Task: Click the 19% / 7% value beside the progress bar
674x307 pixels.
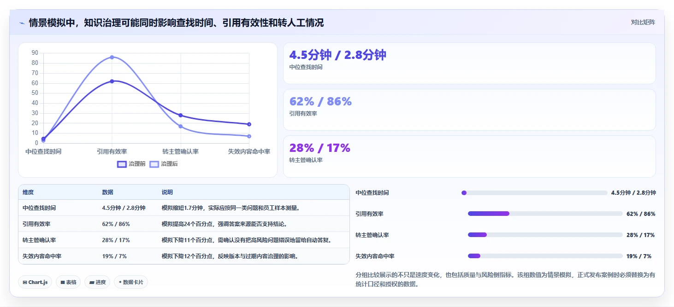Action: (x=639, y=256)
